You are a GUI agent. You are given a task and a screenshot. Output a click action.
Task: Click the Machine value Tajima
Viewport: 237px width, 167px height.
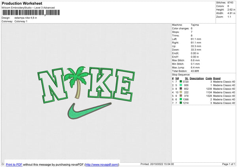click(x=195, y=25)
